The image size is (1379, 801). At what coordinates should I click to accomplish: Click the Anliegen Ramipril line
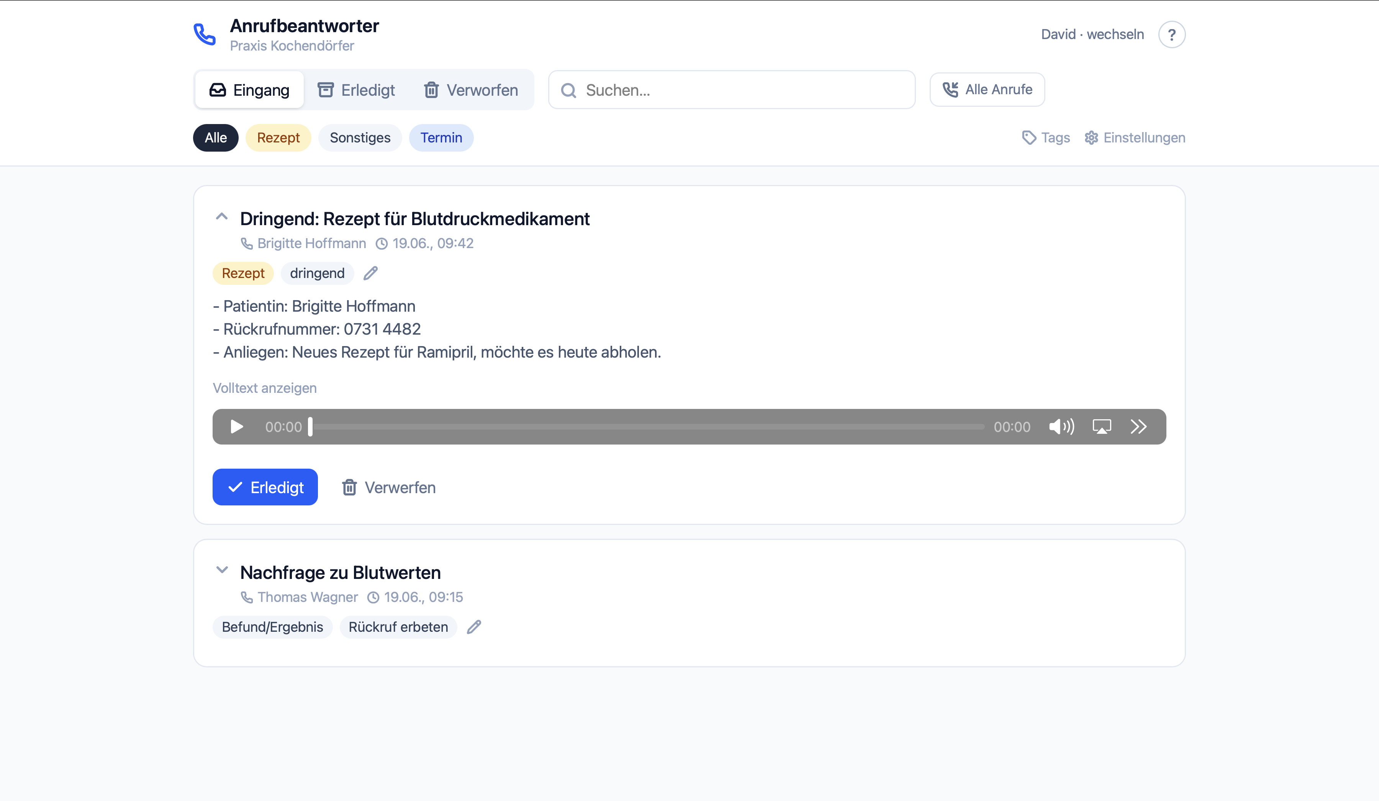click(437, 352)
